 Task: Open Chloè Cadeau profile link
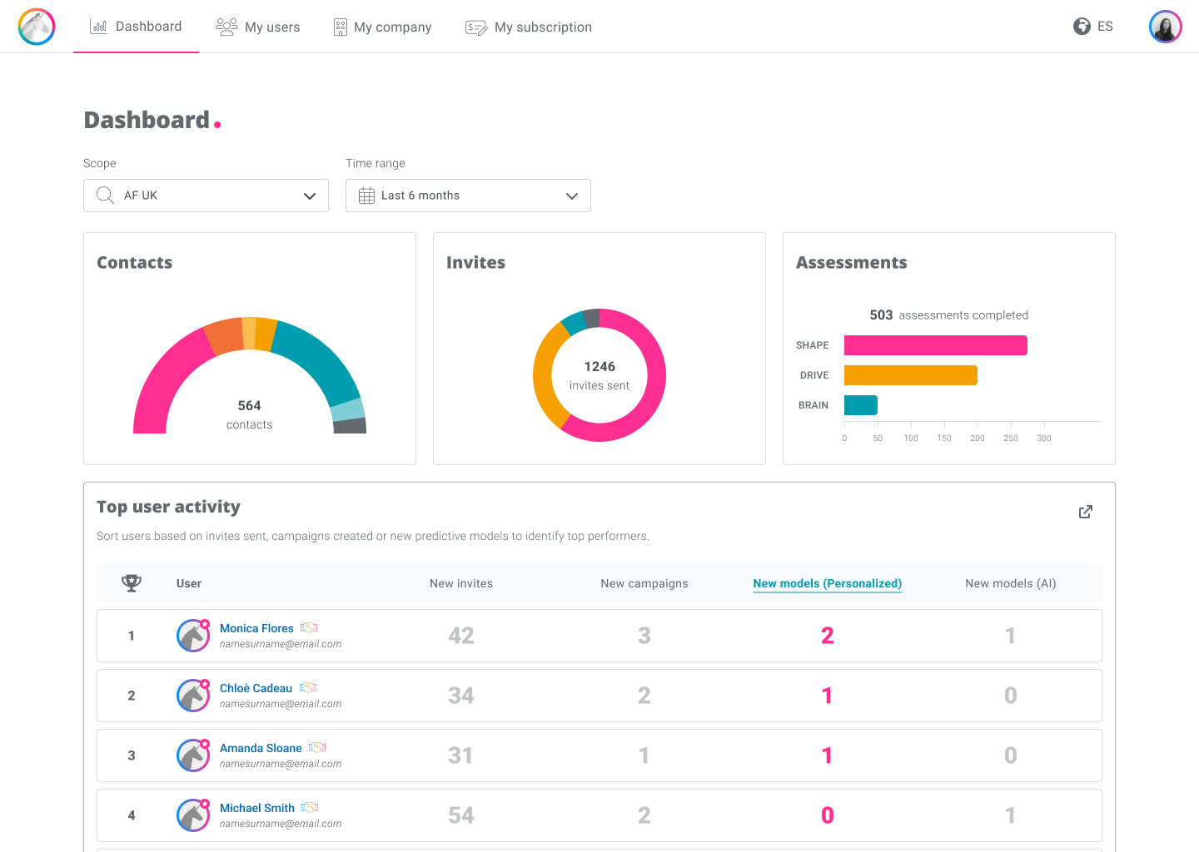point(256,688)
